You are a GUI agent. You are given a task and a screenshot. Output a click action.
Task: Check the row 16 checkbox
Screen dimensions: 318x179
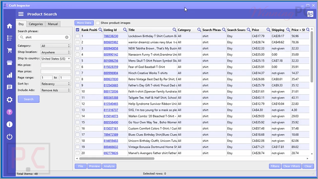point(78,128)
